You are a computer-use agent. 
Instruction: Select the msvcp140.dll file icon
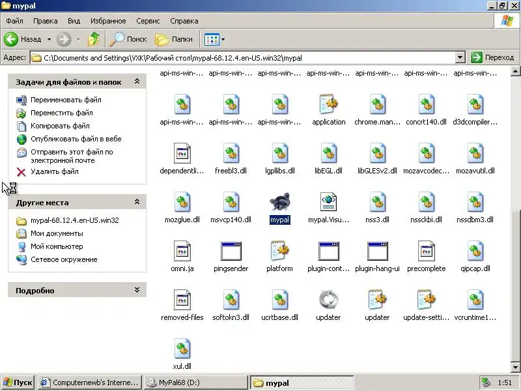[231, 202]
